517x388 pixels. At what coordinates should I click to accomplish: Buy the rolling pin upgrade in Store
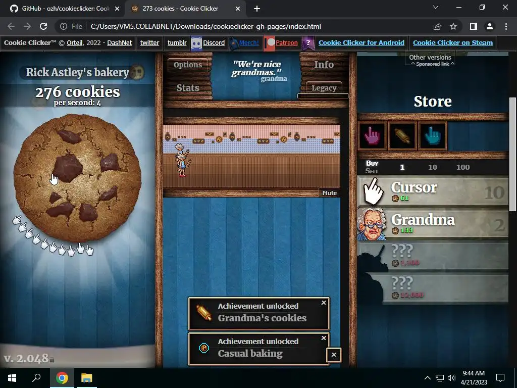[x=402, y=136]
